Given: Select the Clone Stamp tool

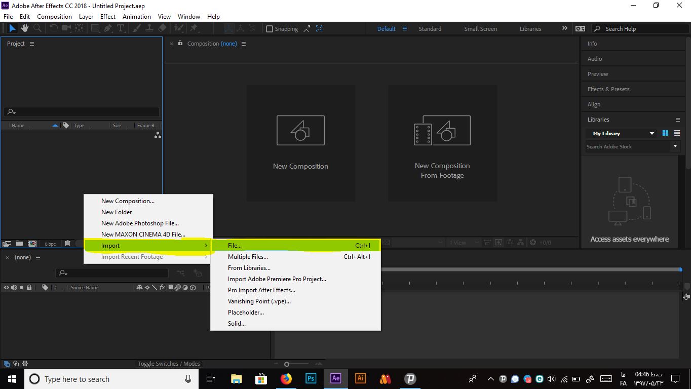Looking at the screenshot, I should click(x=149, y=29).
